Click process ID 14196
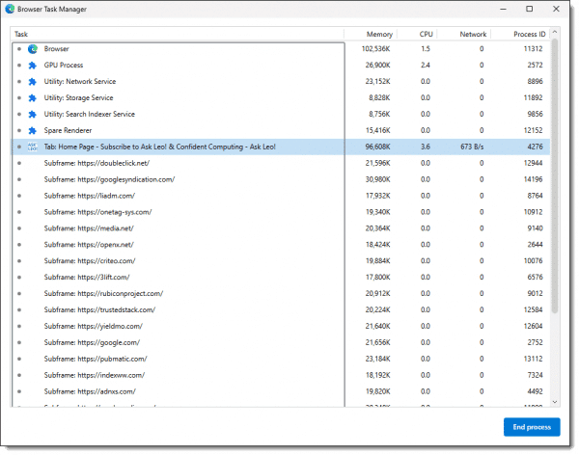Viewport: 579px width, 455px height. 534,179
